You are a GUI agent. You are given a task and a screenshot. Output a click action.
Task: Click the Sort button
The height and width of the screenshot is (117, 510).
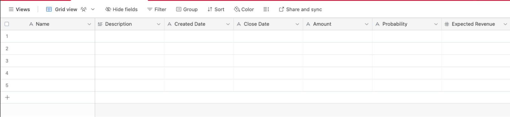point(216,10)
